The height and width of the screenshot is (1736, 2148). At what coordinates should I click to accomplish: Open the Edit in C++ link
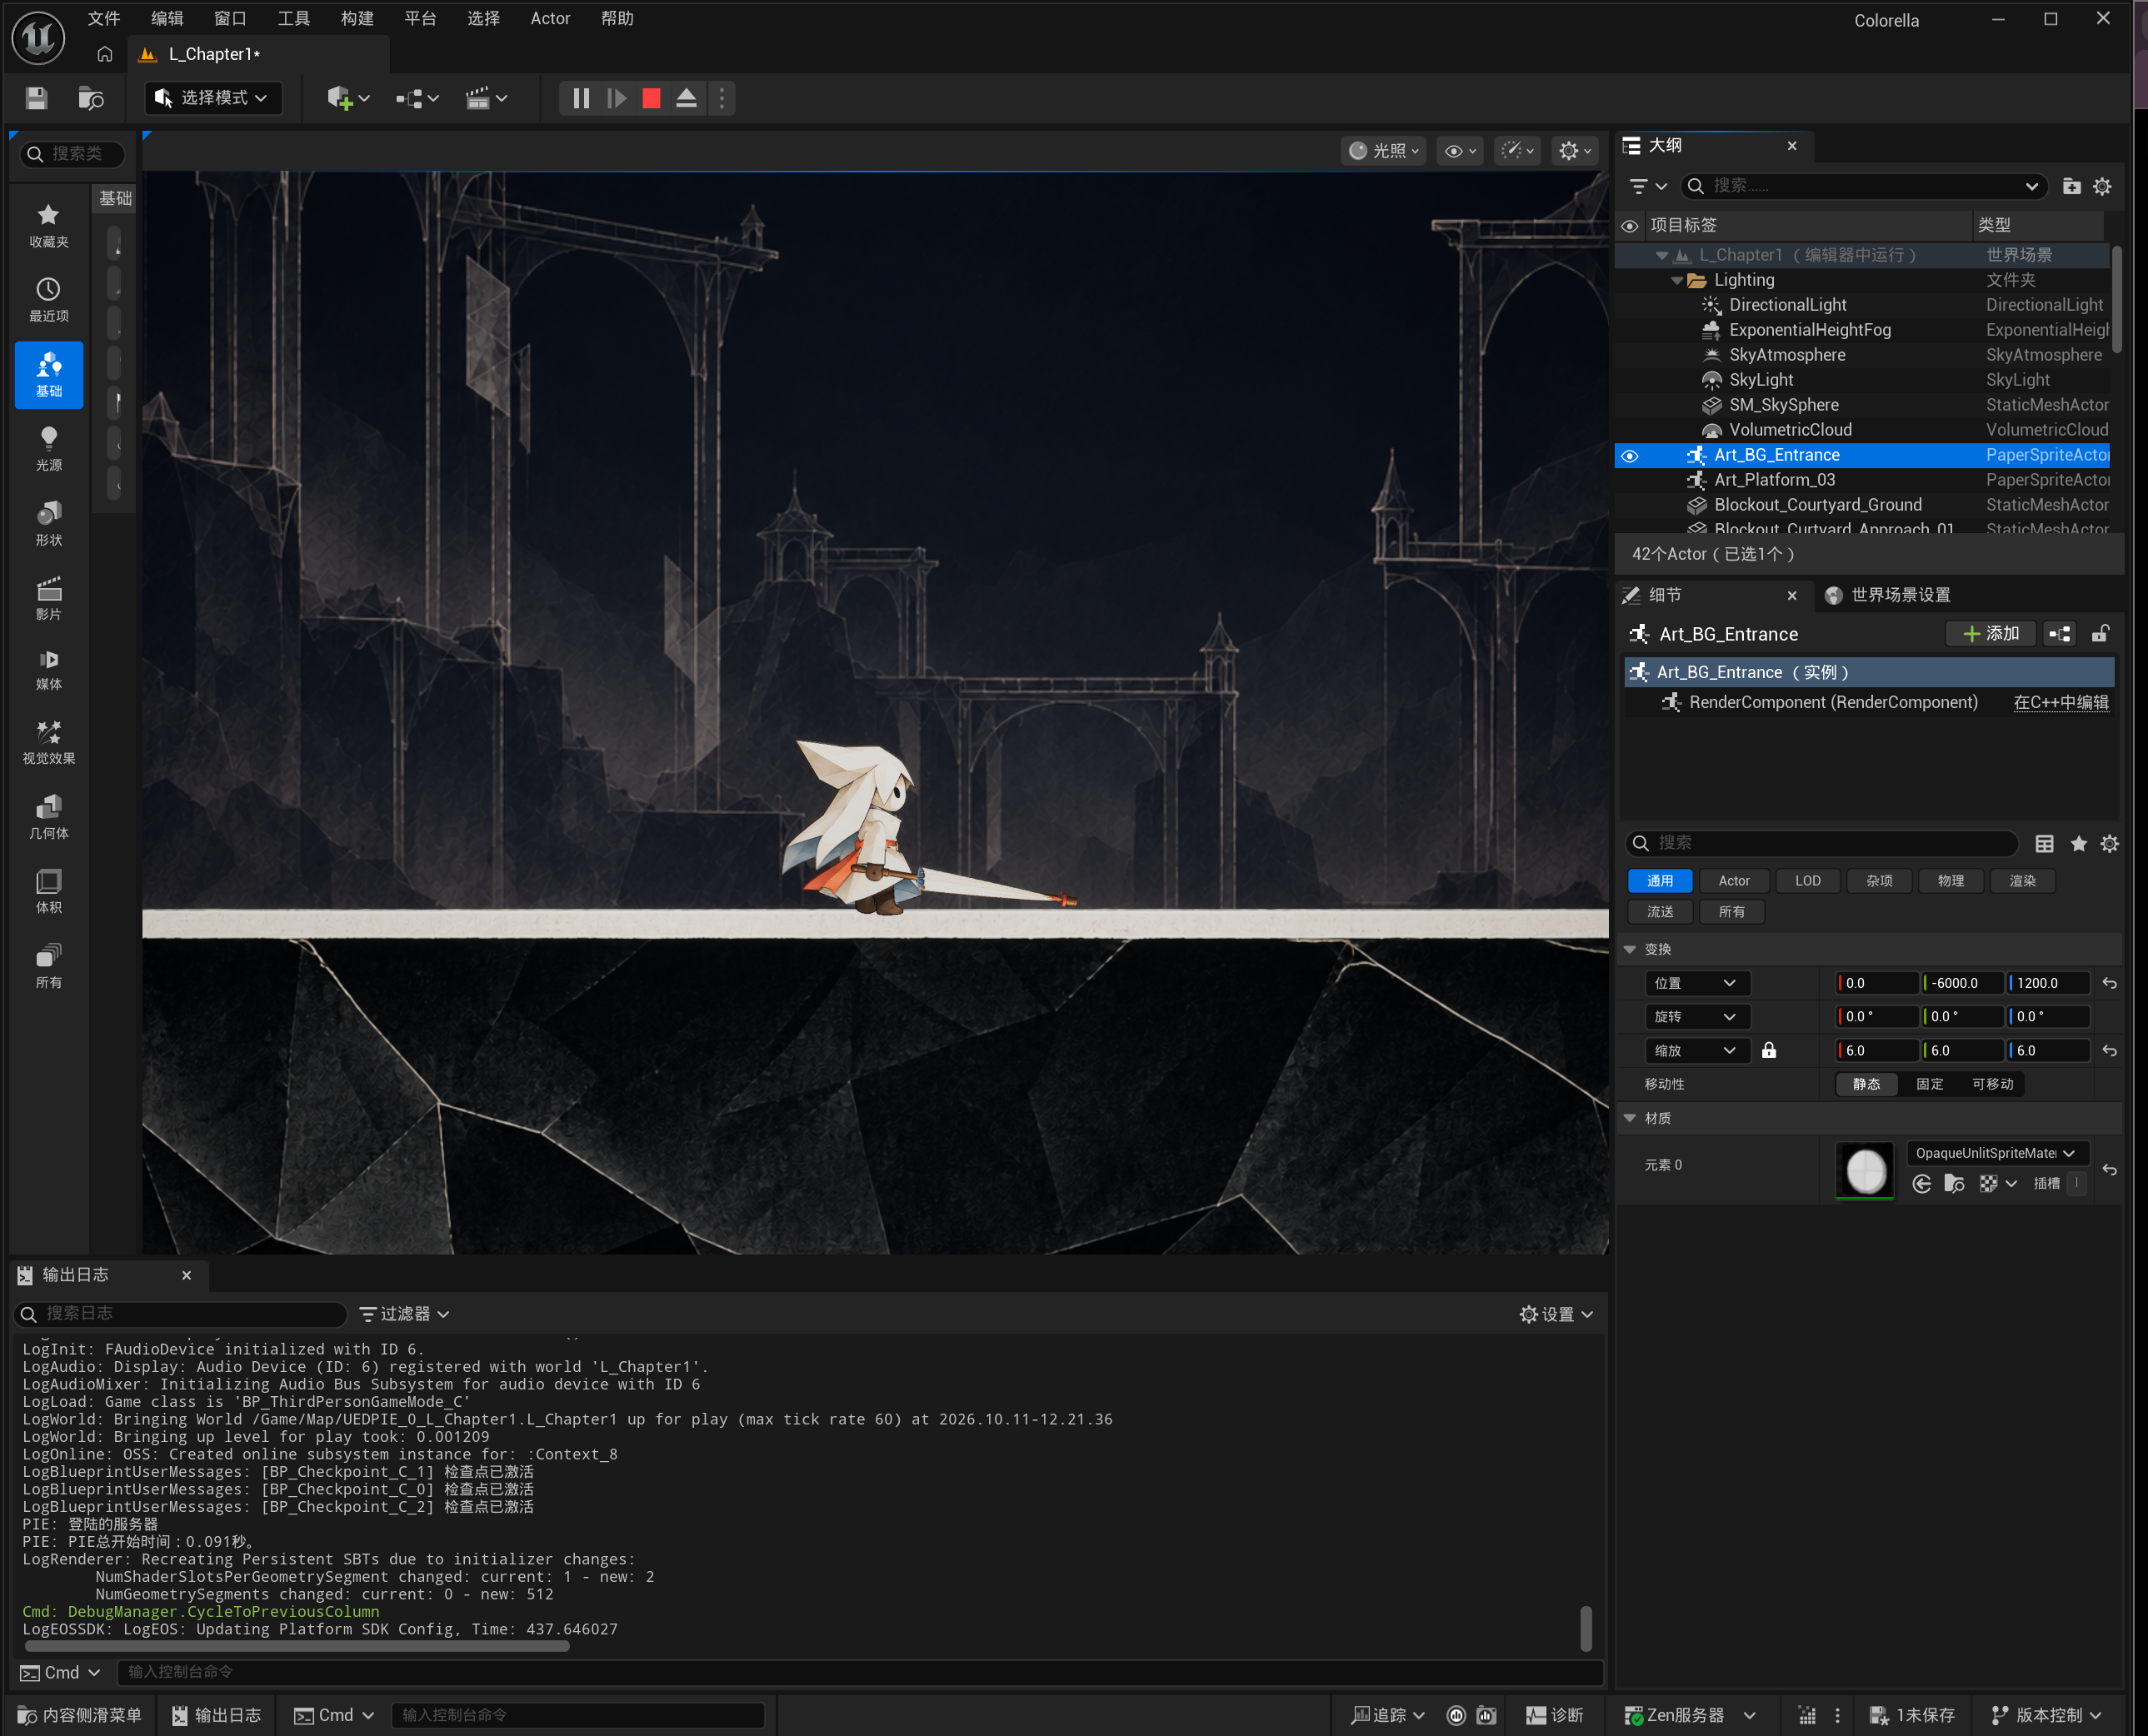click(2060, 702)
